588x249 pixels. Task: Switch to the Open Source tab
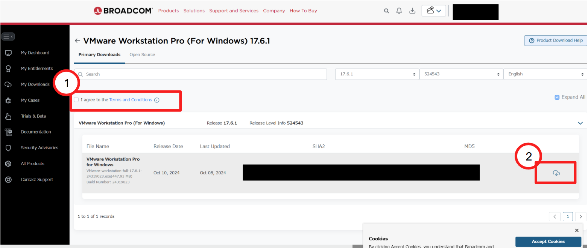[142, 54]
